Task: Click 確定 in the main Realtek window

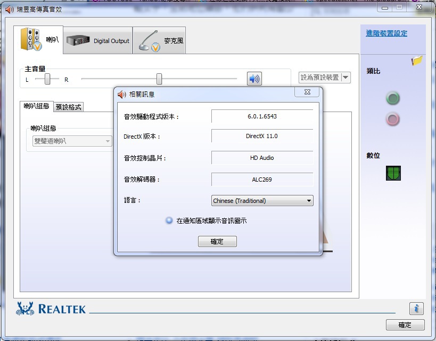Action: tap(405, 325)
